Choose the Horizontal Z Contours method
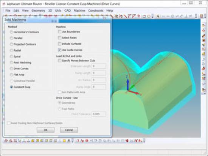This screenshot has height=156, width=208. pos(11,32)
